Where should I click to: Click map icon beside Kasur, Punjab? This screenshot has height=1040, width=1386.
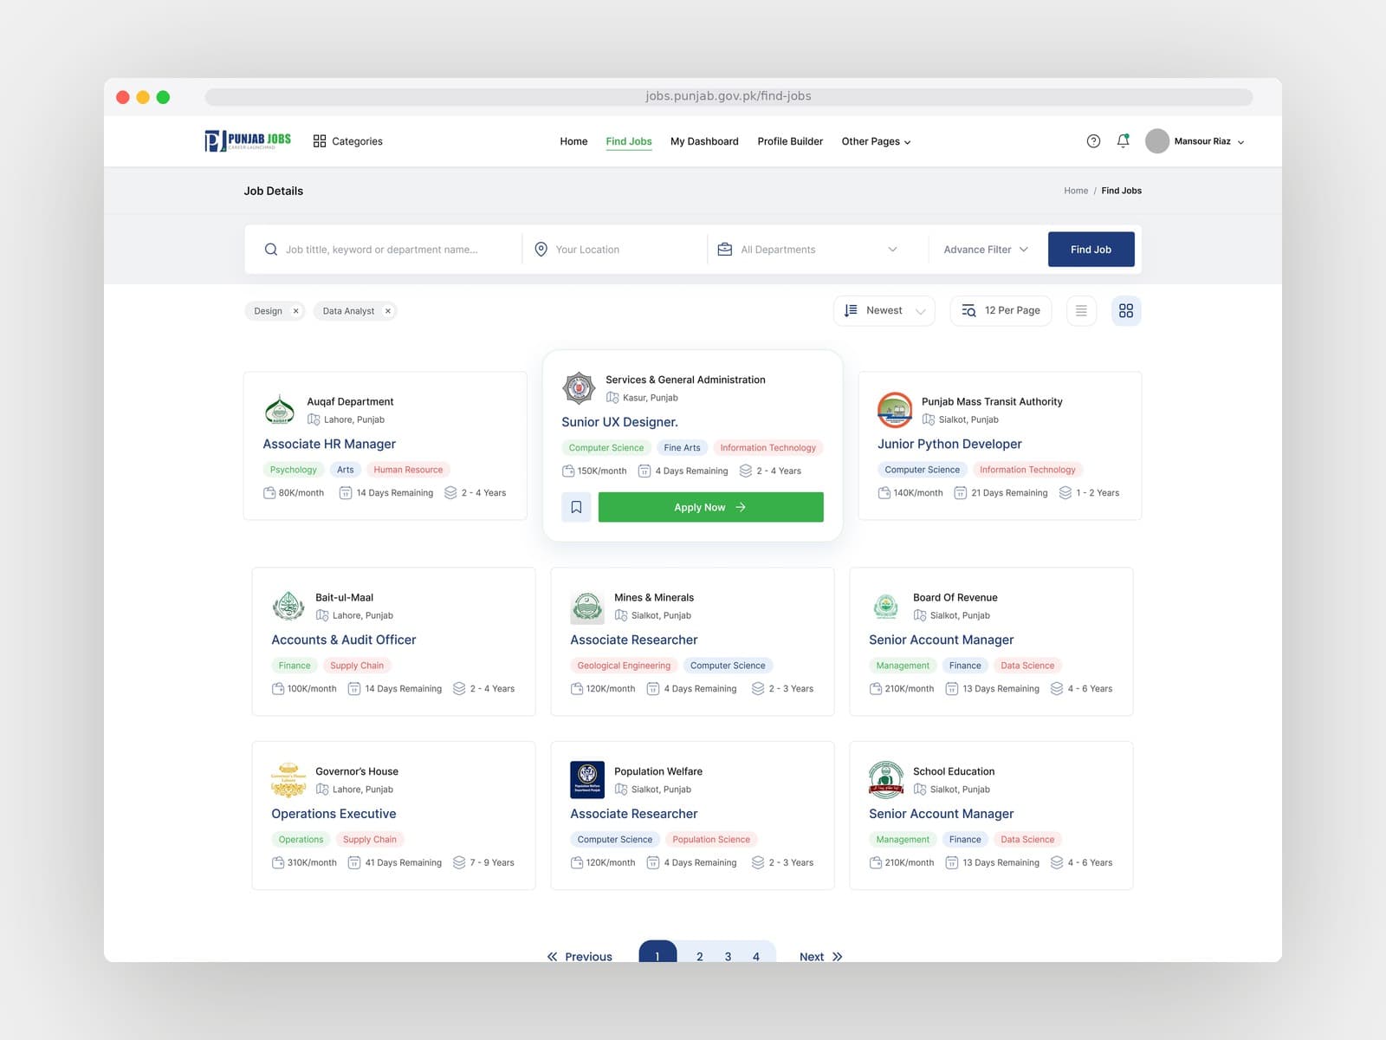(x=612, y=398)
